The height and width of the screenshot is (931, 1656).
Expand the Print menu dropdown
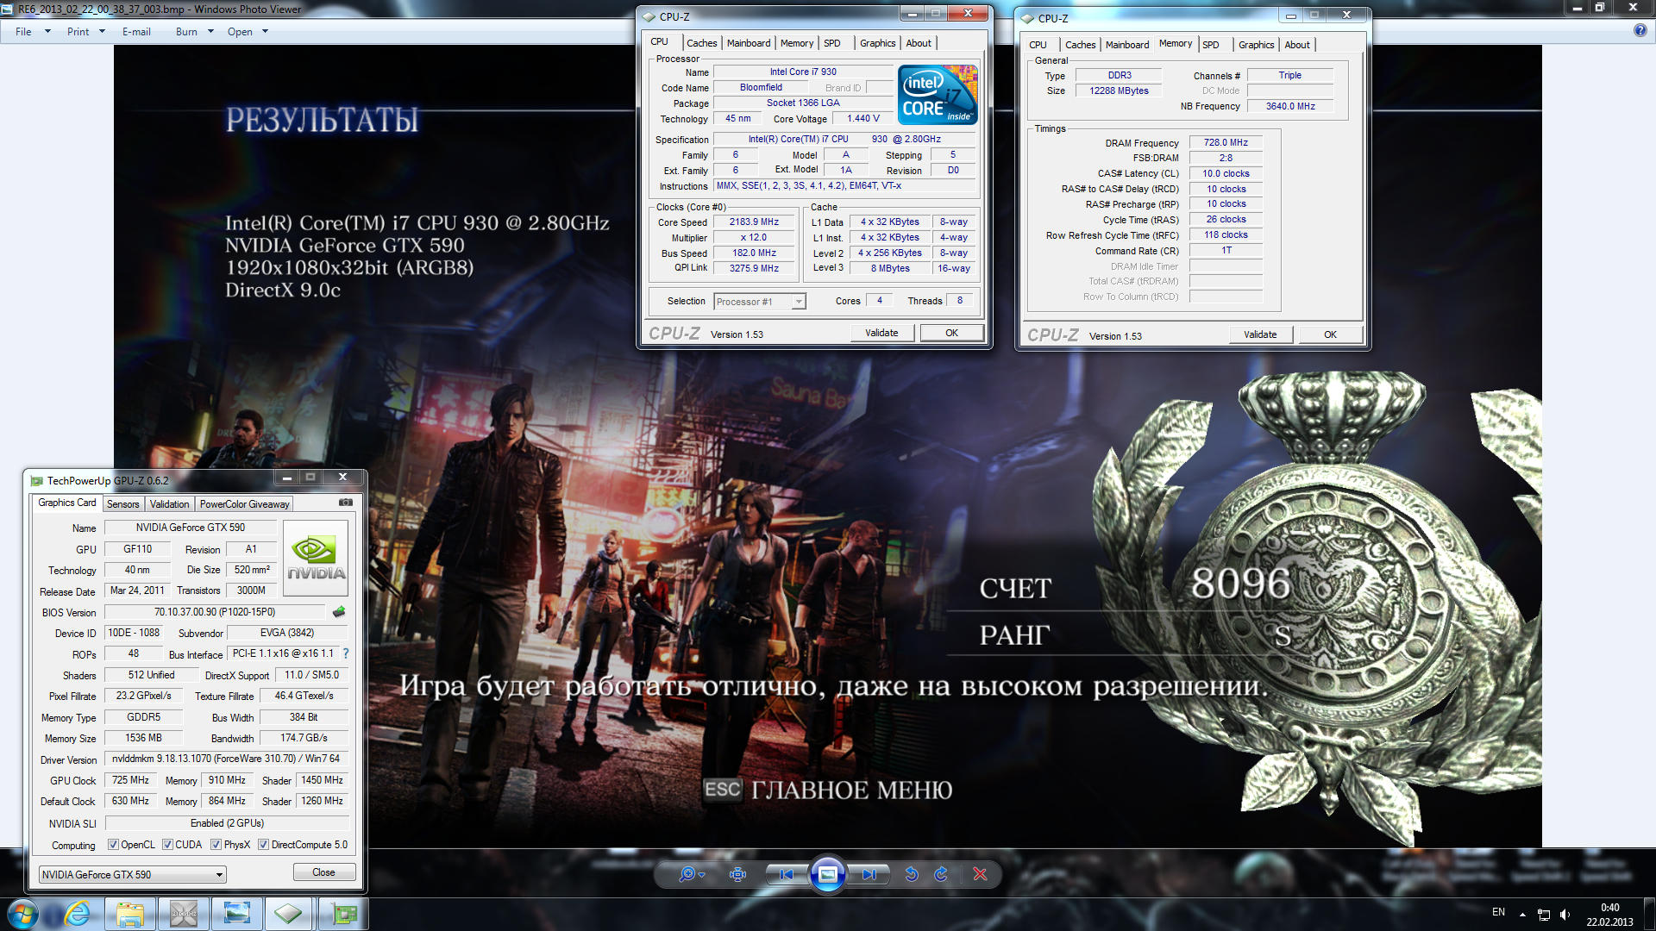point(102,31)
